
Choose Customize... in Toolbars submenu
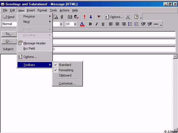point(67,83)
